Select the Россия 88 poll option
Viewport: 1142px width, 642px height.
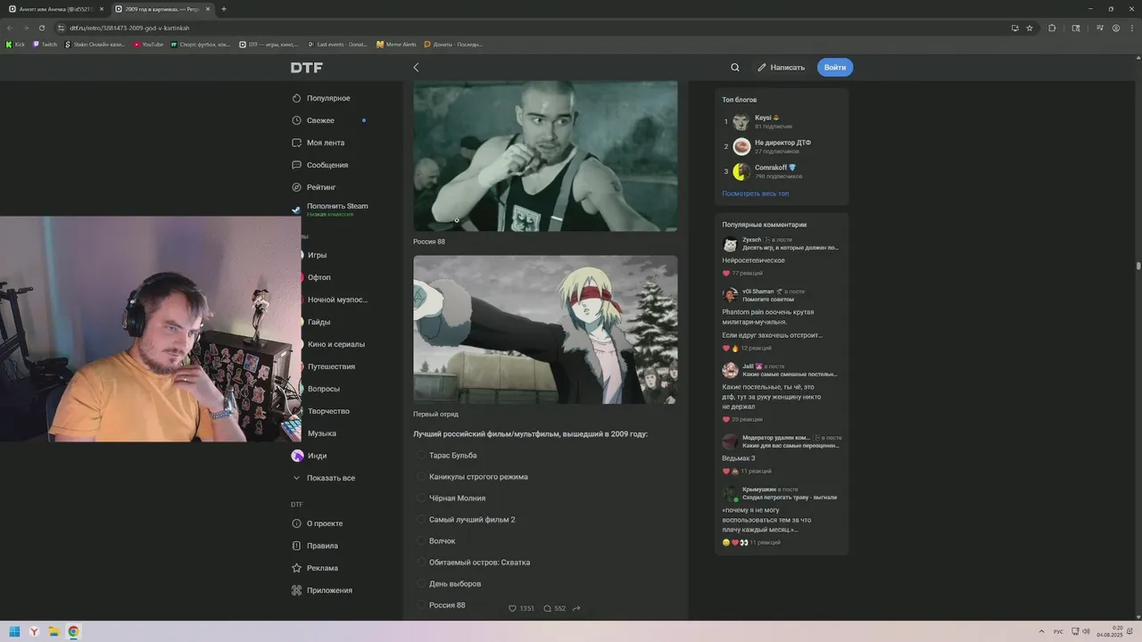[441, 605]
